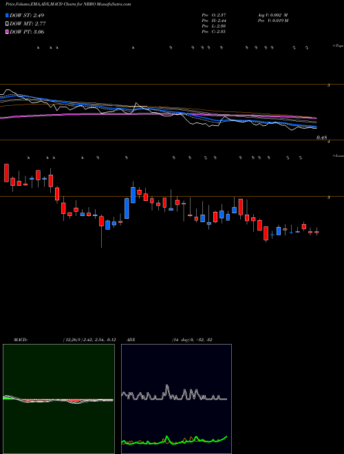Click the peak of the ADX white line
The image size is (344, 454).
click(166, 386)
